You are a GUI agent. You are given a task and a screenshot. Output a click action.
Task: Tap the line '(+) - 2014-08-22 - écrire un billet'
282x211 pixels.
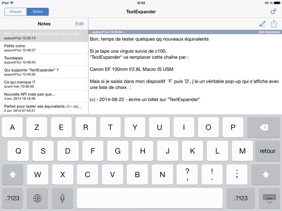coord(145,100)
